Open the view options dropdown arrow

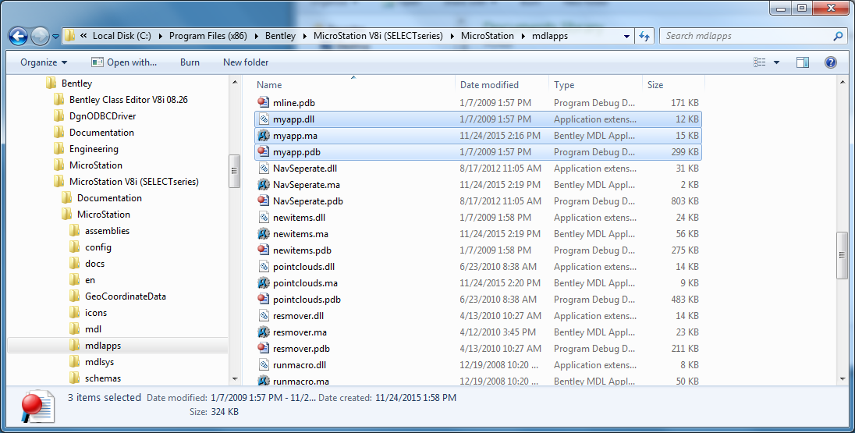776,62
